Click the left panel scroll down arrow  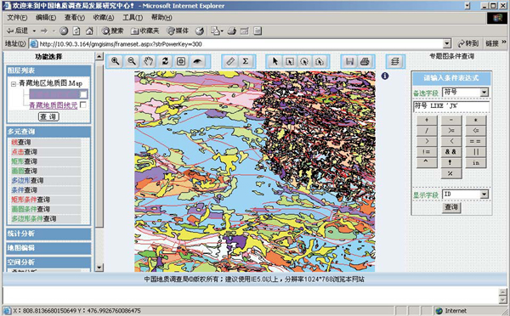click(x=99, y=268)
